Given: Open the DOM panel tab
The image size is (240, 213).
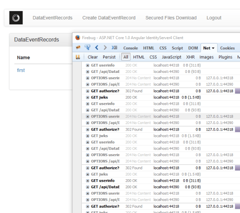Looking at the screenshot, I should click(x=193, y=48).
